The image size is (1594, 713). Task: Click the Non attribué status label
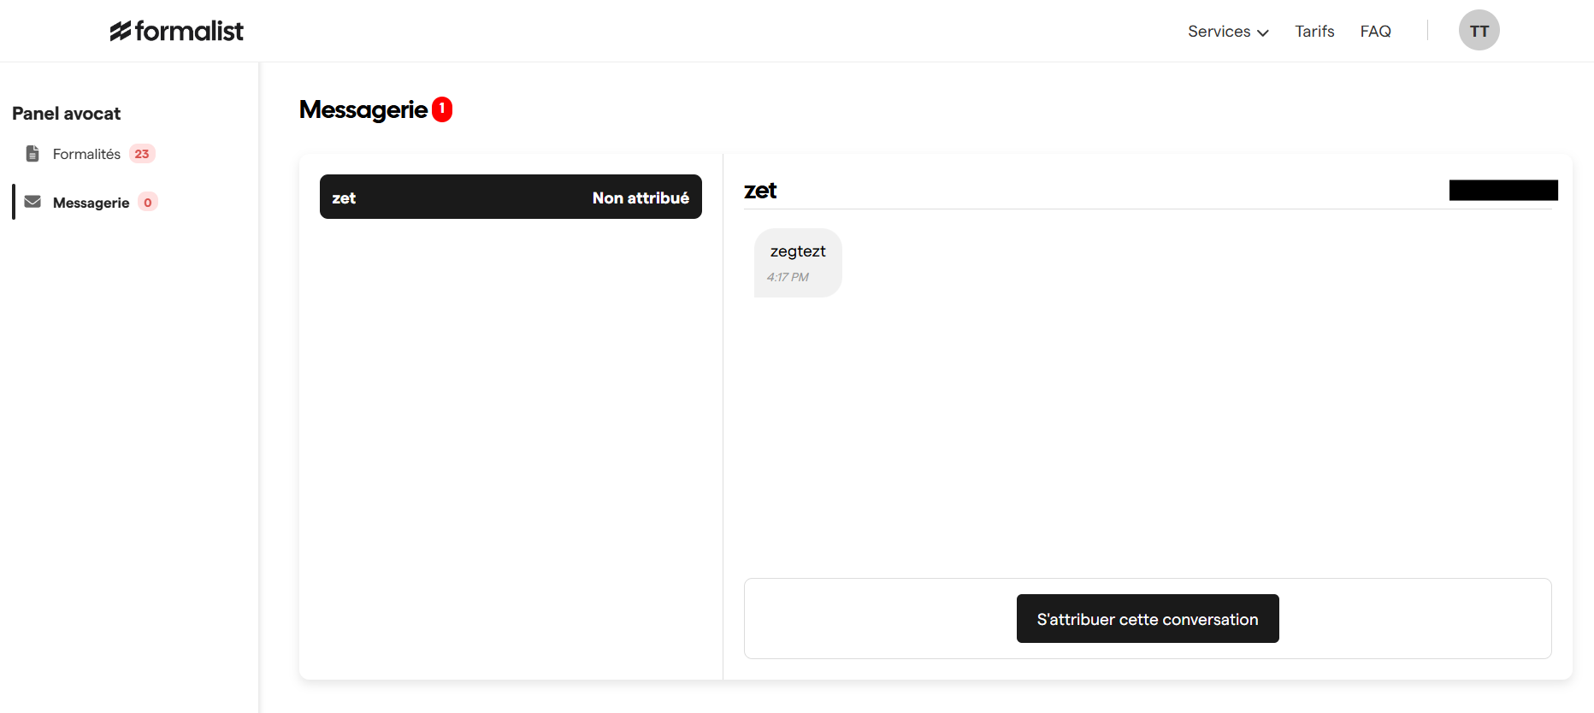[641, 198]
